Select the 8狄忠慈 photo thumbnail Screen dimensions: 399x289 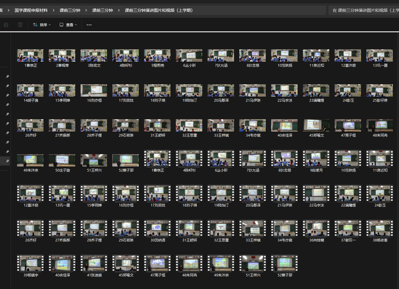click(253, 56)
